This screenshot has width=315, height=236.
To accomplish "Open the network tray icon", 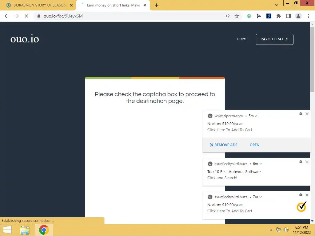I will click(x=279, y=230).
